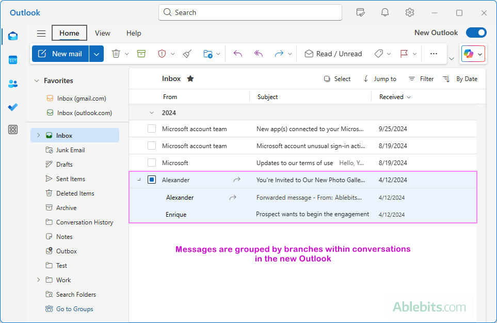Open the Sent Items folder
This screenshot has width=497, height=323.
tap(66, 179)
